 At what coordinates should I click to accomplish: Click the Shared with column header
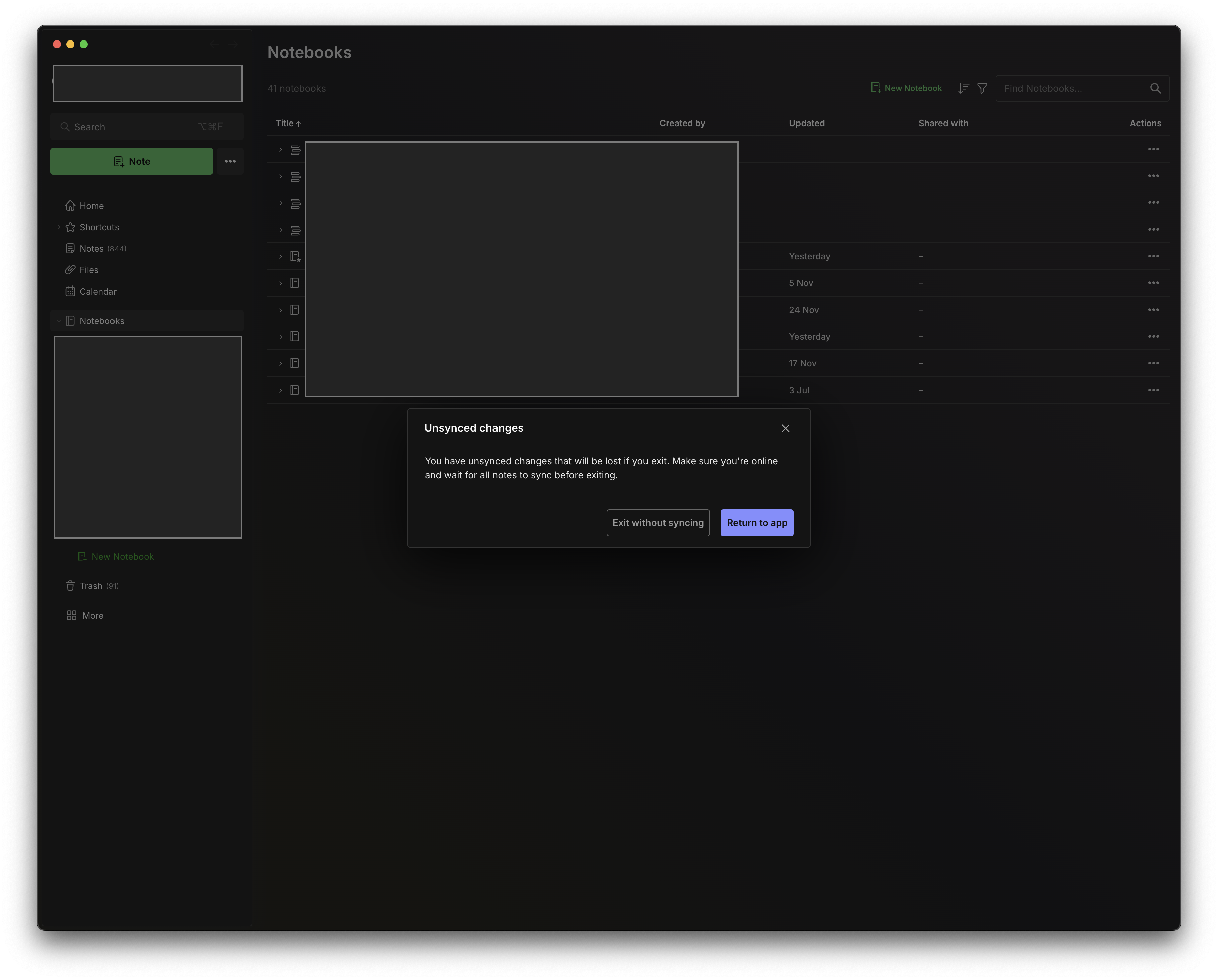pos(943,123)
